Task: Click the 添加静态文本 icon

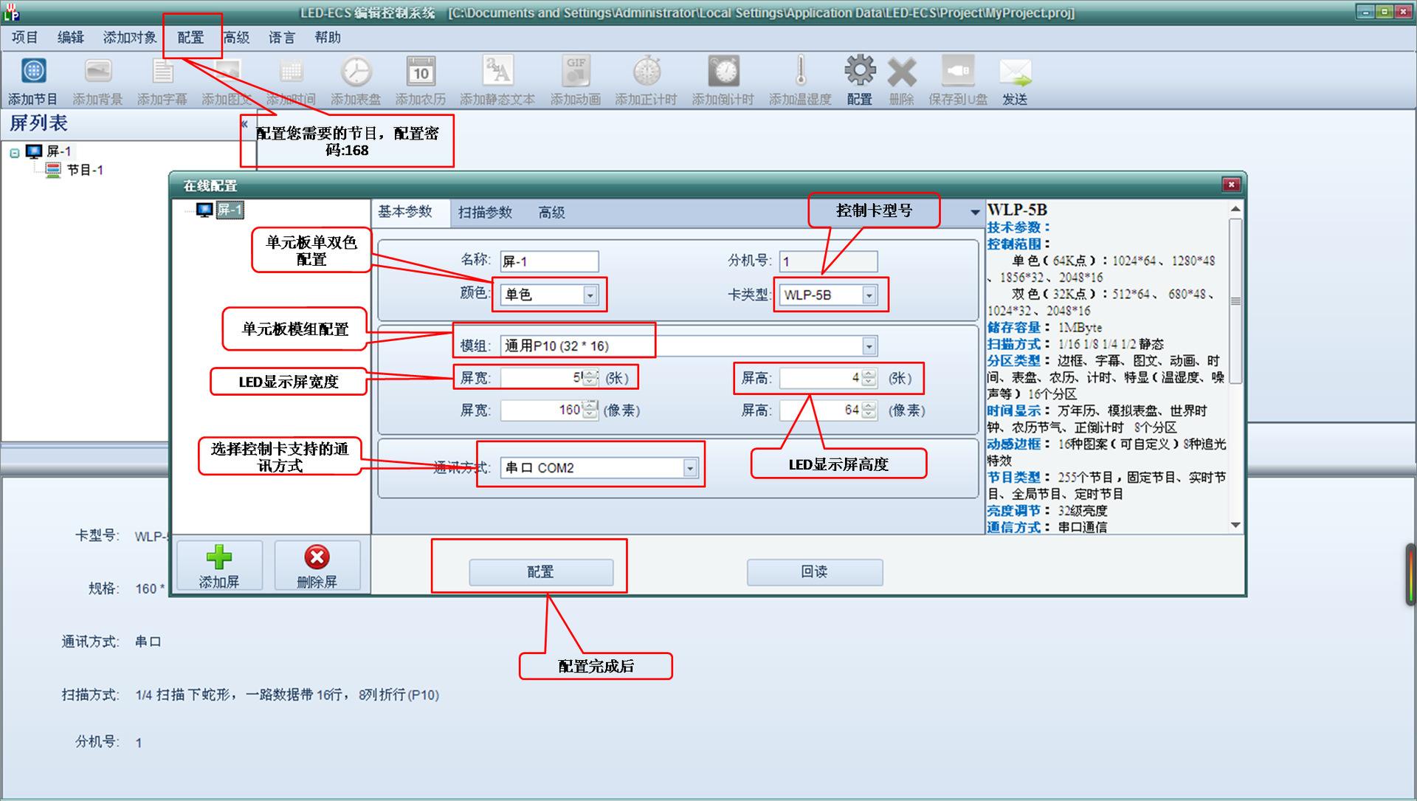Action: pos(497,72)
